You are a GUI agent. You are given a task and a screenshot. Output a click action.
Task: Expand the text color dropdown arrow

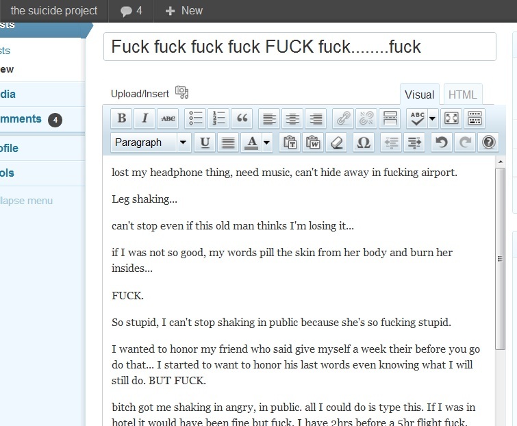pyautogui.click(x=266, y=142)
